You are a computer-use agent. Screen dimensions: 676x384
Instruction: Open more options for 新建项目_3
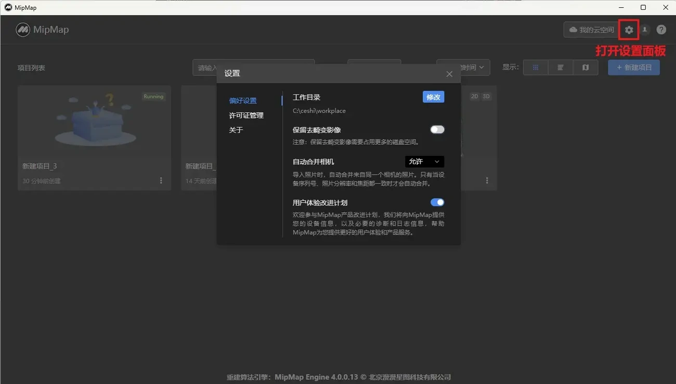(161, 180)
